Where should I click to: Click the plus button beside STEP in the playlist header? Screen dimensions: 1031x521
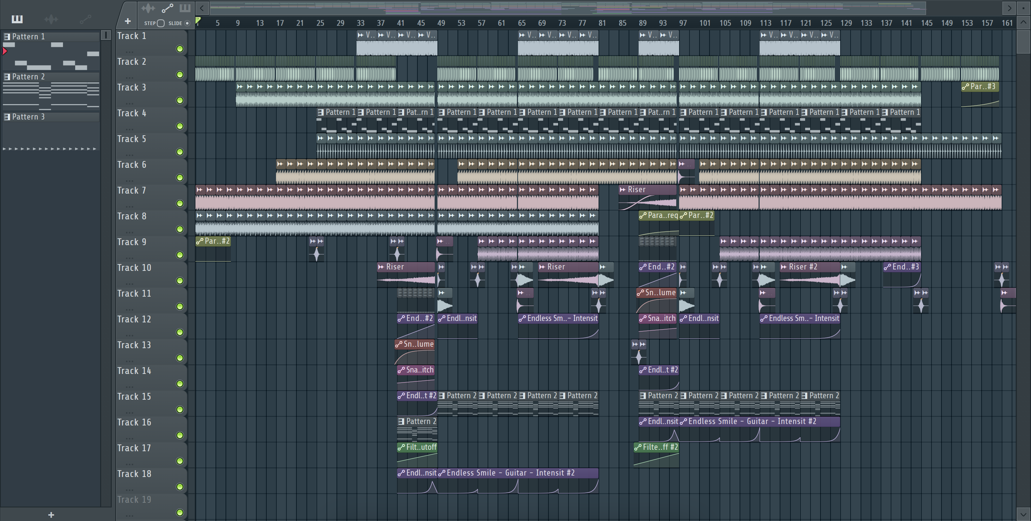pos(128,21)
